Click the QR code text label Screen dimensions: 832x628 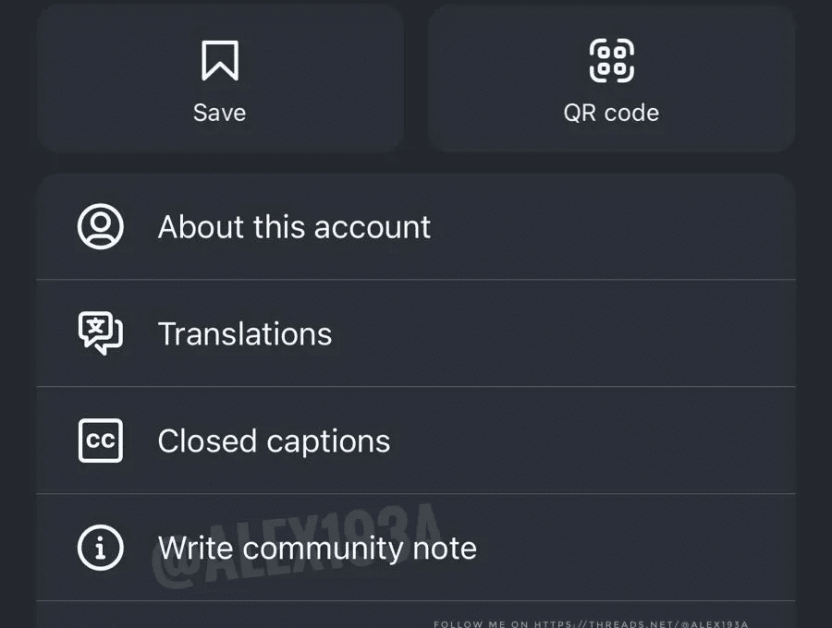pos(611,113)
